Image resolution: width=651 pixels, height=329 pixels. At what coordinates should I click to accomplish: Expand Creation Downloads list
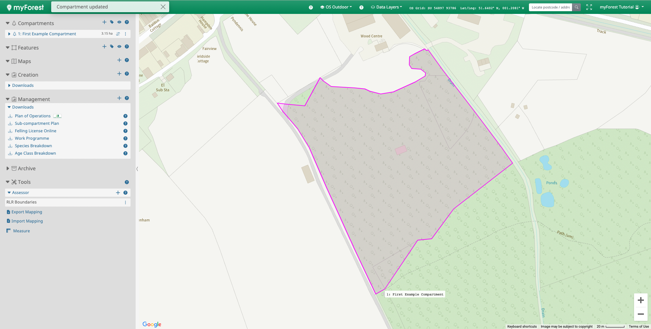click(x=9, y=85)
